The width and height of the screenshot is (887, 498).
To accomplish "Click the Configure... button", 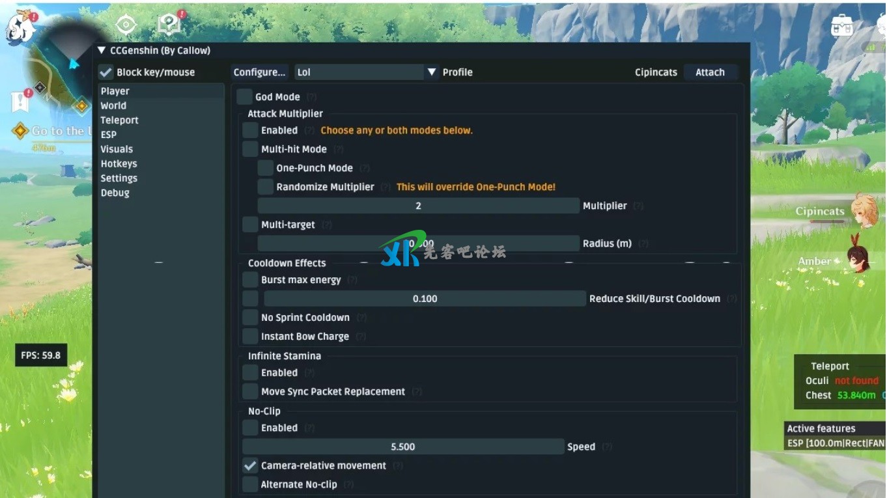I will coord(260,72).
